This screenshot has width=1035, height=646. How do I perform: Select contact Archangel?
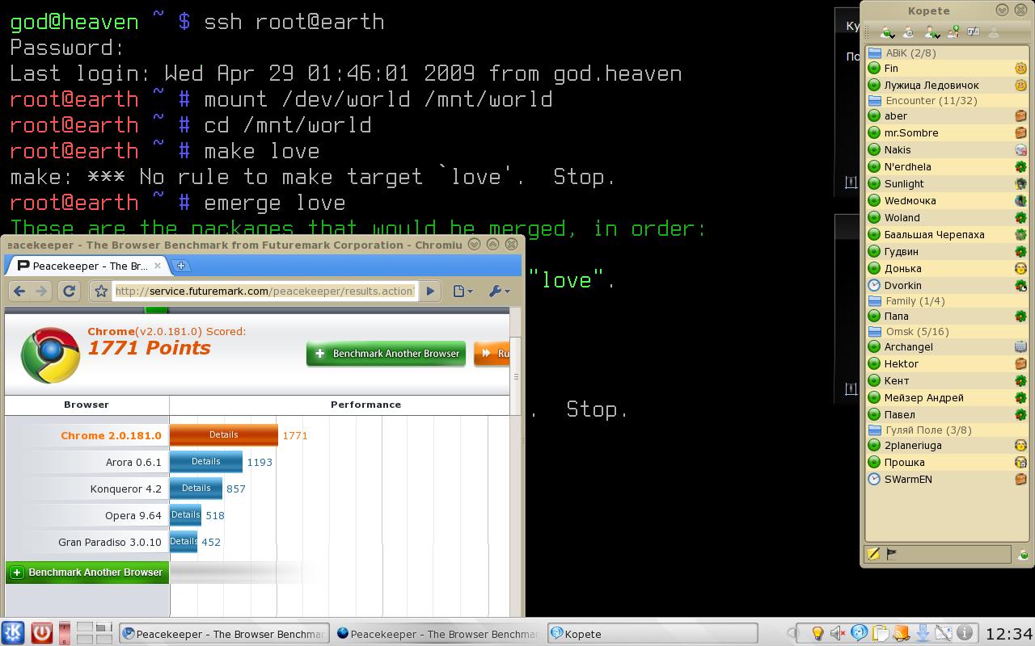[947, 346]
